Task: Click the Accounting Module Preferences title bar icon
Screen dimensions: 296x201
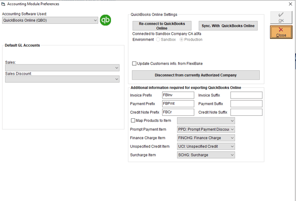Action: click(3, 4)
